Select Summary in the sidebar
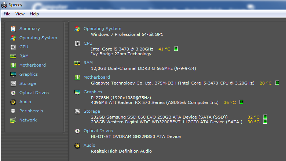This screenshot has height=161, width=286. point(30,29)
